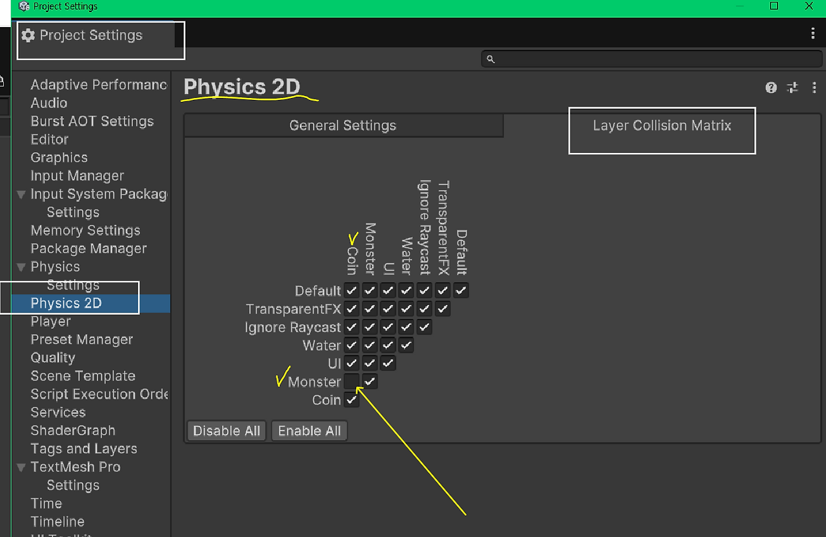Select Input Manager in the sidebar
The height and width of the screenshot is (537, 826).
click(x=77, y=176)
